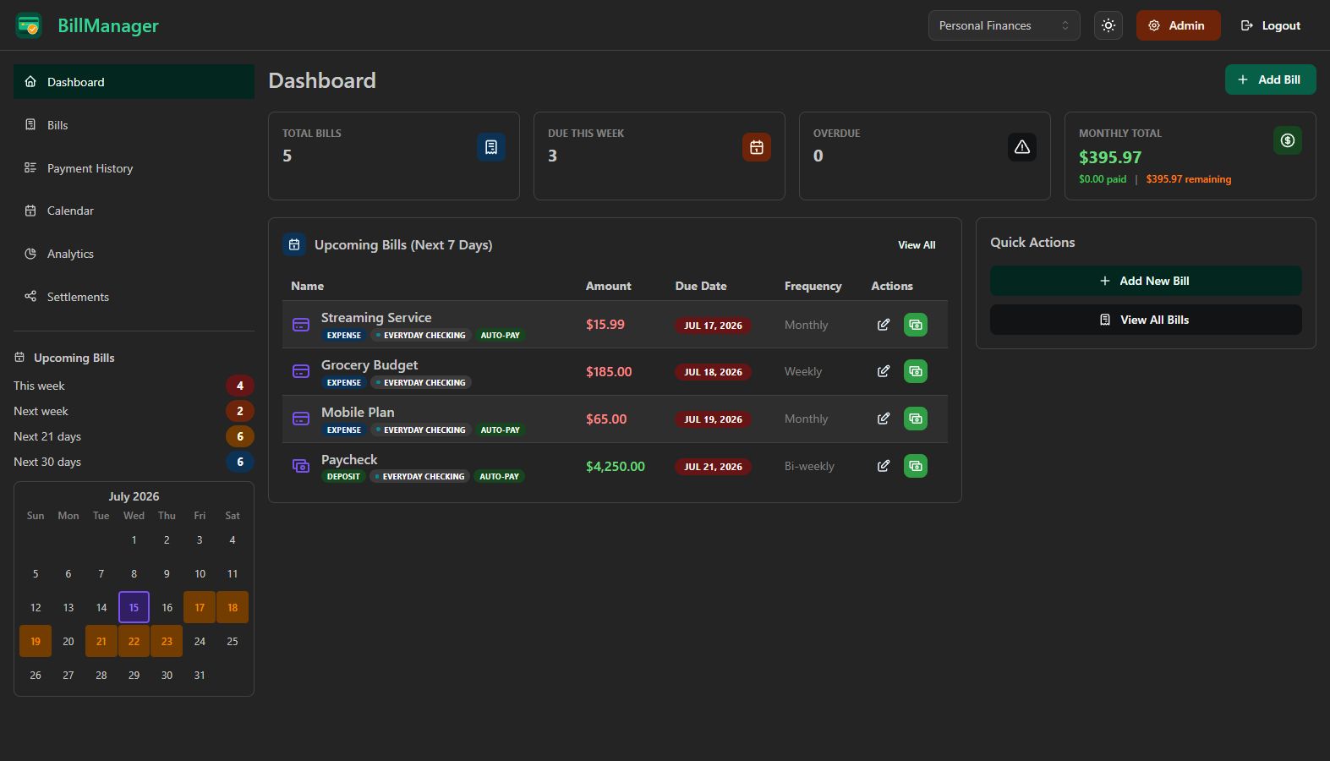The image size is (1330, 761).
Task: Select July 22 on mini calendar
Action: click(x=134, y=641)
